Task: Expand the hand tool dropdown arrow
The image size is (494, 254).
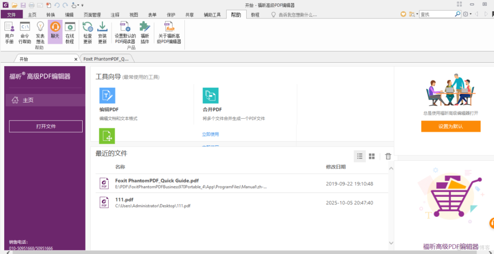Action: [78, 5]
